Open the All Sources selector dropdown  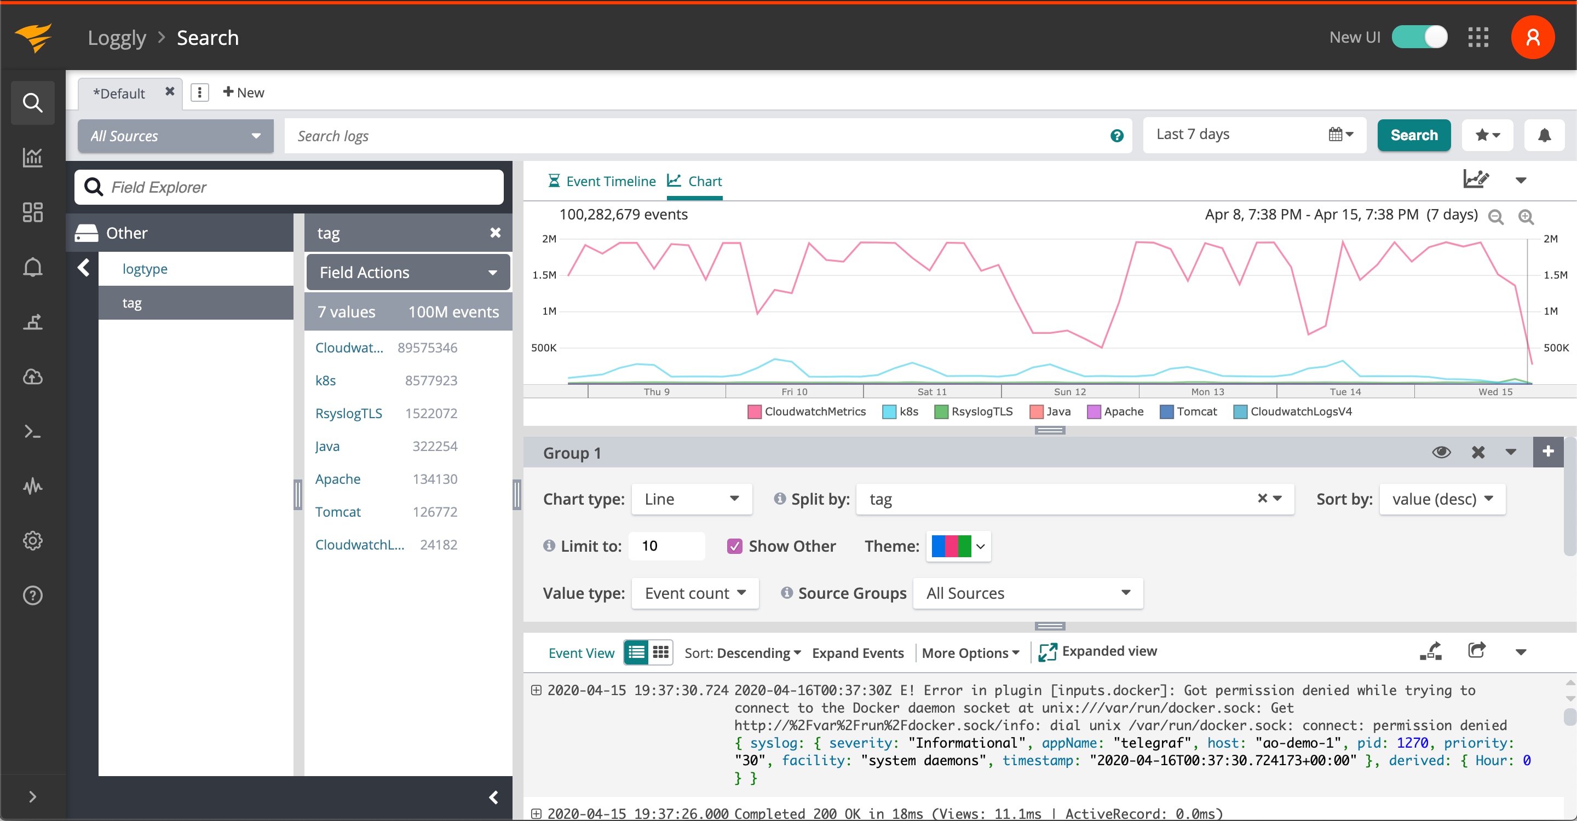(175, 136)
